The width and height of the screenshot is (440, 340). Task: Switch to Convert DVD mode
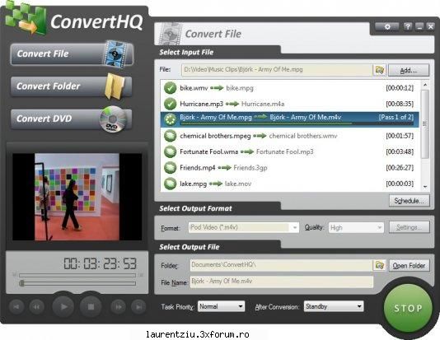click(x=72, y=119)
